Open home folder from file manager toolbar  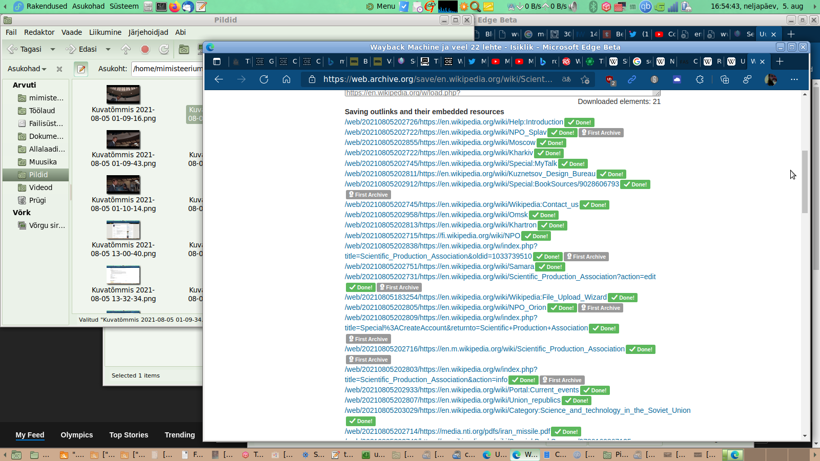184,49
